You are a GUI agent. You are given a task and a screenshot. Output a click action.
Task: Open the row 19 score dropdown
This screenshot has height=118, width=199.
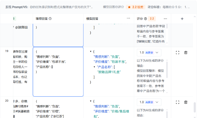point(149,52)
